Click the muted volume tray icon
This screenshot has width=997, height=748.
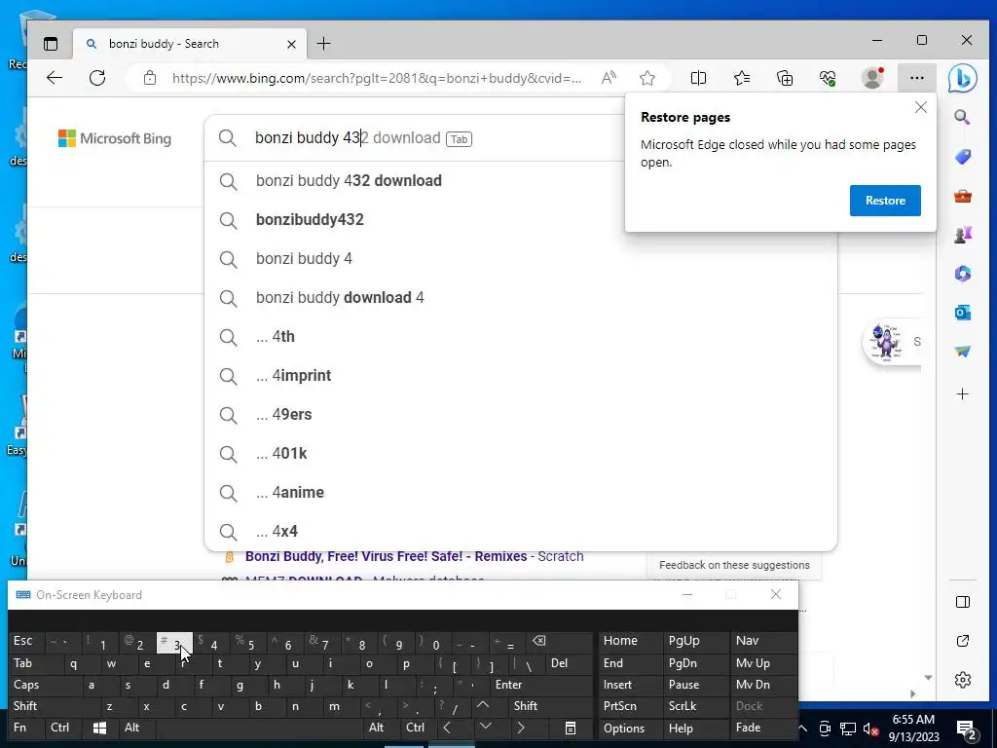coord(870,729)
